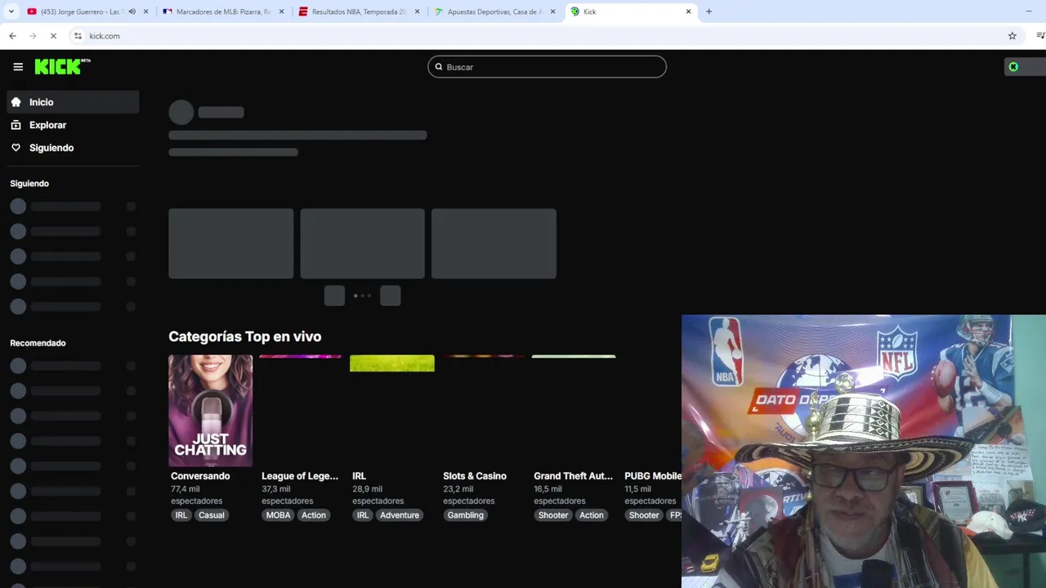Stop the page loading with X button
This screenshot has width=1046, height=588.
tap(53, 36)
